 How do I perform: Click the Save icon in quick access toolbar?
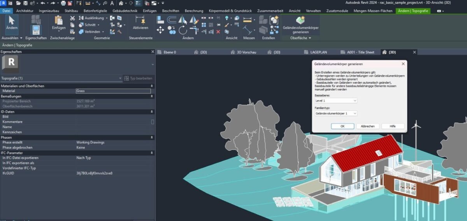(x=25, y=3)
